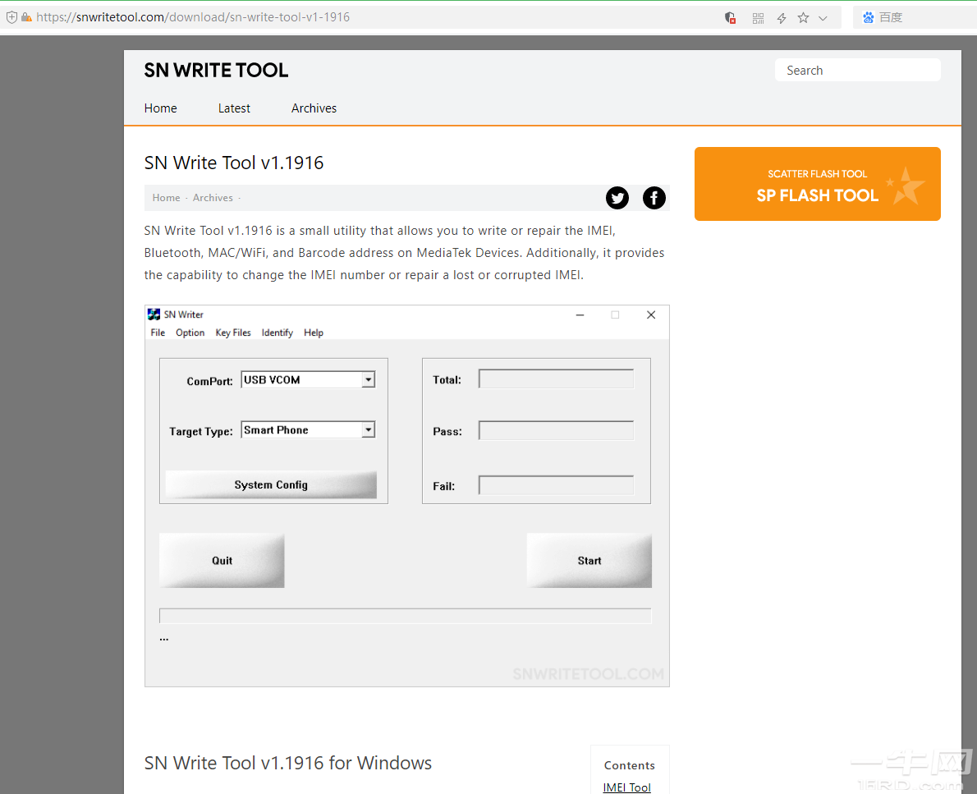Open the Target Type Smart Phone dropdown
This screenshot has width=977, height=794.
[x=369, y=429]
